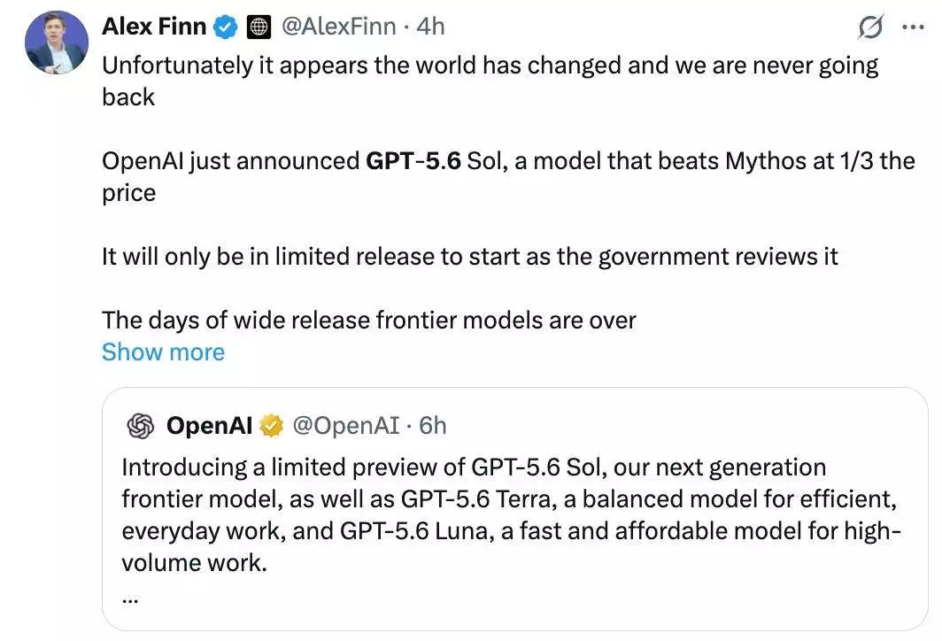Open the three-dot more options menu
The height and width of the screenshot is (641, 942).
coord(913,27)
